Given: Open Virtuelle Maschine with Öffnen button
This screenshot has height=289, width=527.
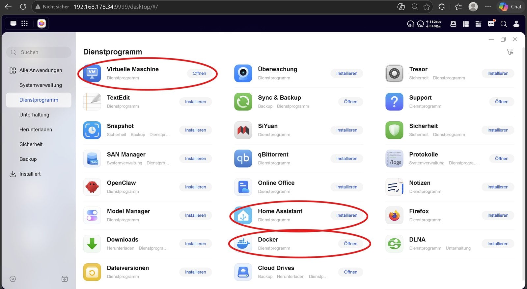Looking at the screenshot, I should click(x=199, y=73).
